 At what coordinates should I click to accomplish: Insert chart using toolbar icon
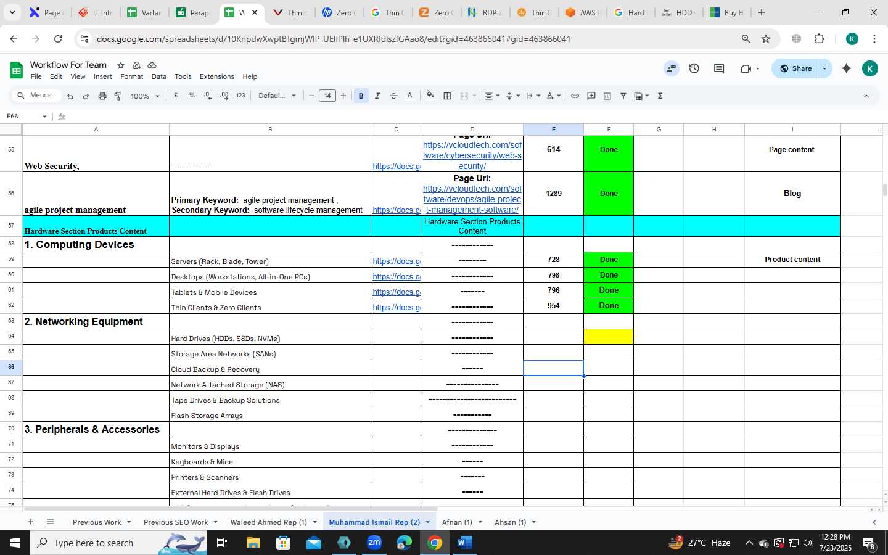[607, 96]
